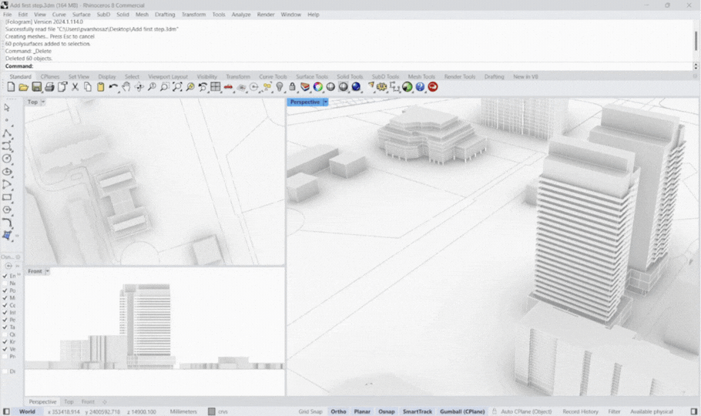Open the Perspective viewport title dropdown arrow

click(325, 102)
